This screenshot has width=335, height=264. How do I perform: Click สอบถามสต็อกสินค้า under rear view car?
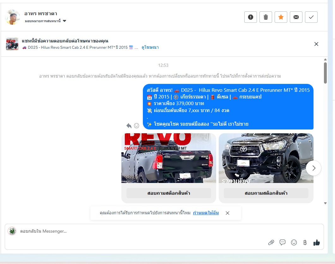tap(168, 193)
